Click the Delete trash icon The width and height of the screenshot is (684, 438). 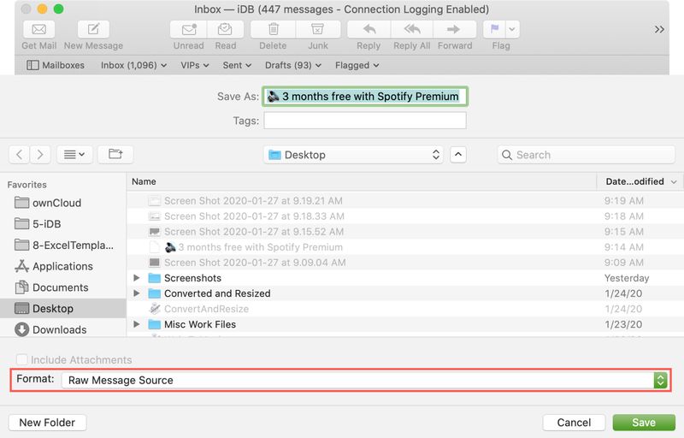[273, 29]
